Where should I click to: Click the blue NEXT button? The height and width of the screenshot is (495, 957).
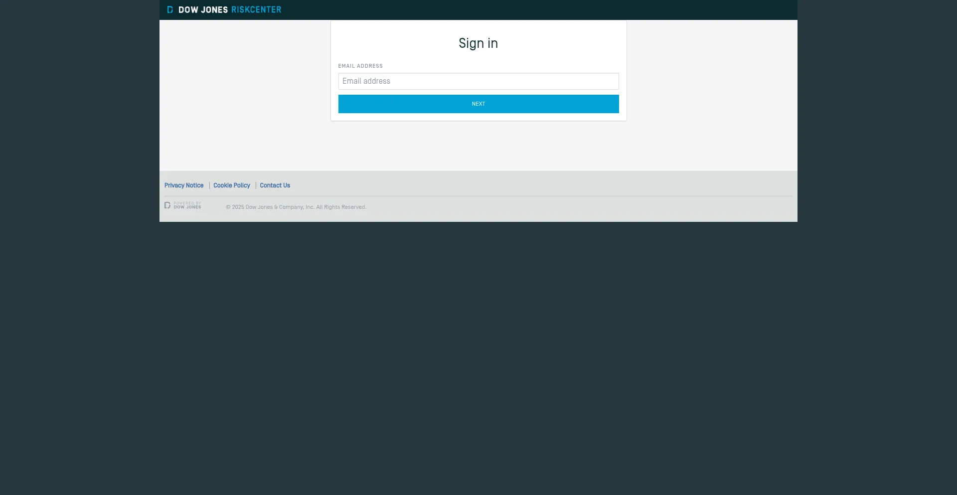(478, 104)
